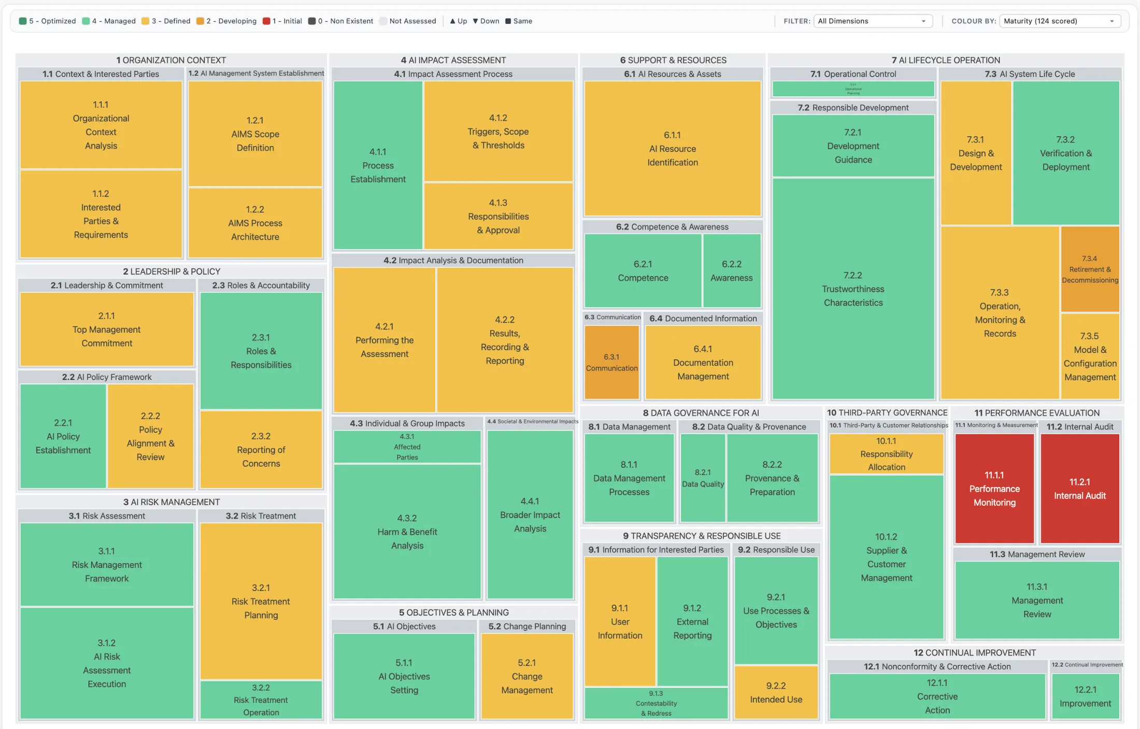Open tile 1.2.1 AIMS Scope Definition
Viewport: 1140px width, 729px height.
[255, 134]
